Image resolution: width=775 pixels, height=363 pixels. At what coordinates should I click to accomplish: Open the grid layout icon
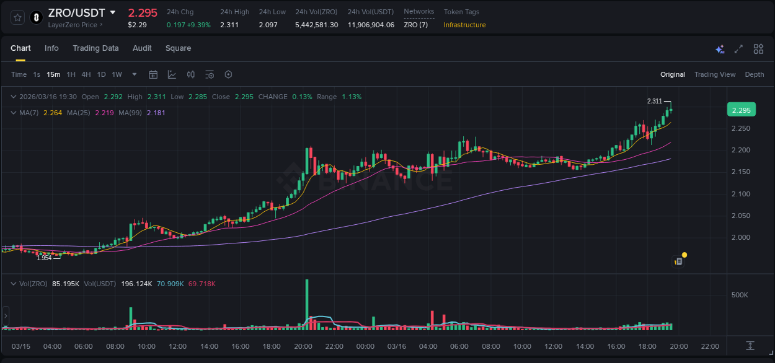758,48
